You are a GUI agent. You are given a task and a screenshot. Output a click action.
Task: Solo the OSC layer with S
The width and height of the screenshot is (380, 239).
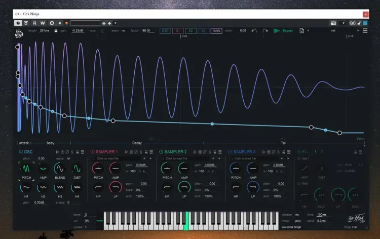click(72, 152)
